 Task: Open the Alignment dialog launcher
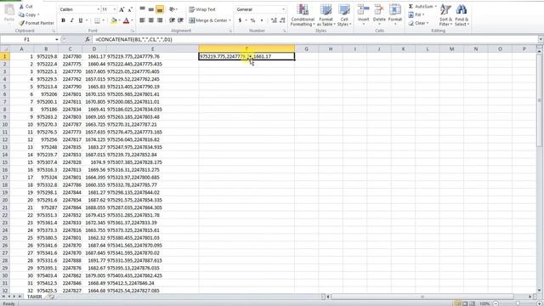click(x=230, y=31)
